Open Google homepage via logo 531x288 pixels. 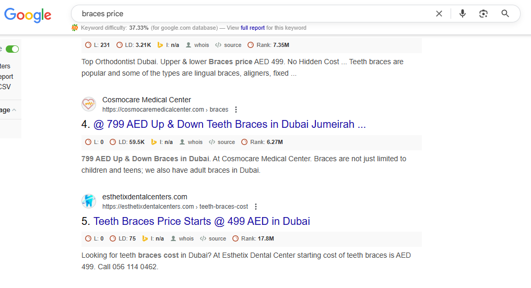[28, 15]
